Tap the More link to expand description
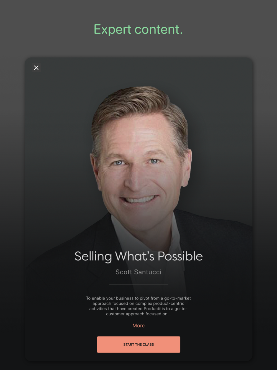 138,326
